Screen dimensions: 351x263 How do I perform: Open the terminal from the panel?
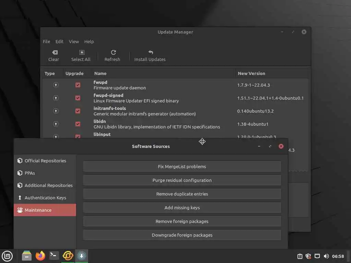54,255
